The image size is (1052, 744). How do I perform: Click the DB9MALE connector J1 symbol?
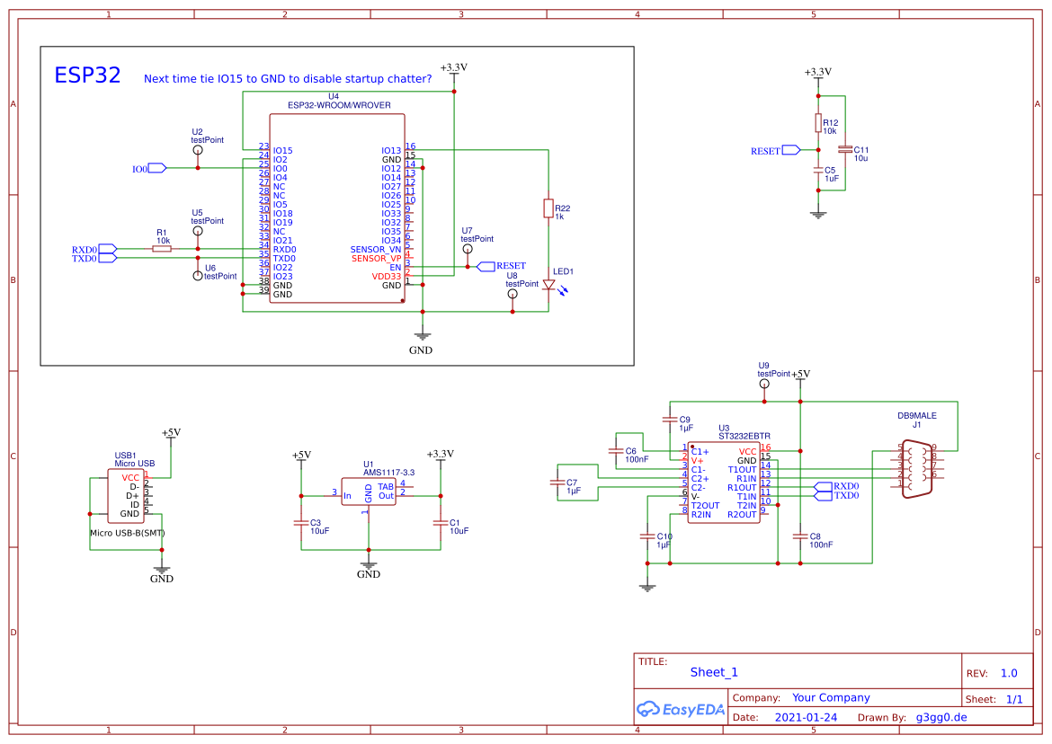click(x=918, y=467)
